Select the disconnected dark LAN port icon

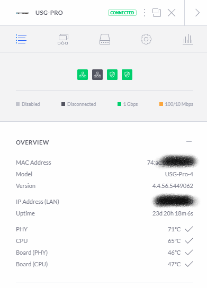point(97,75)
